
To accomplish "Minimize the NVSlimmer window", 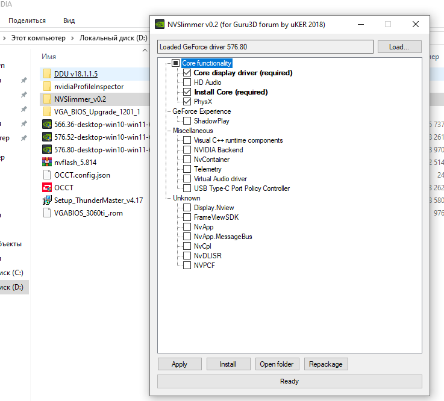I will (361, 24).
